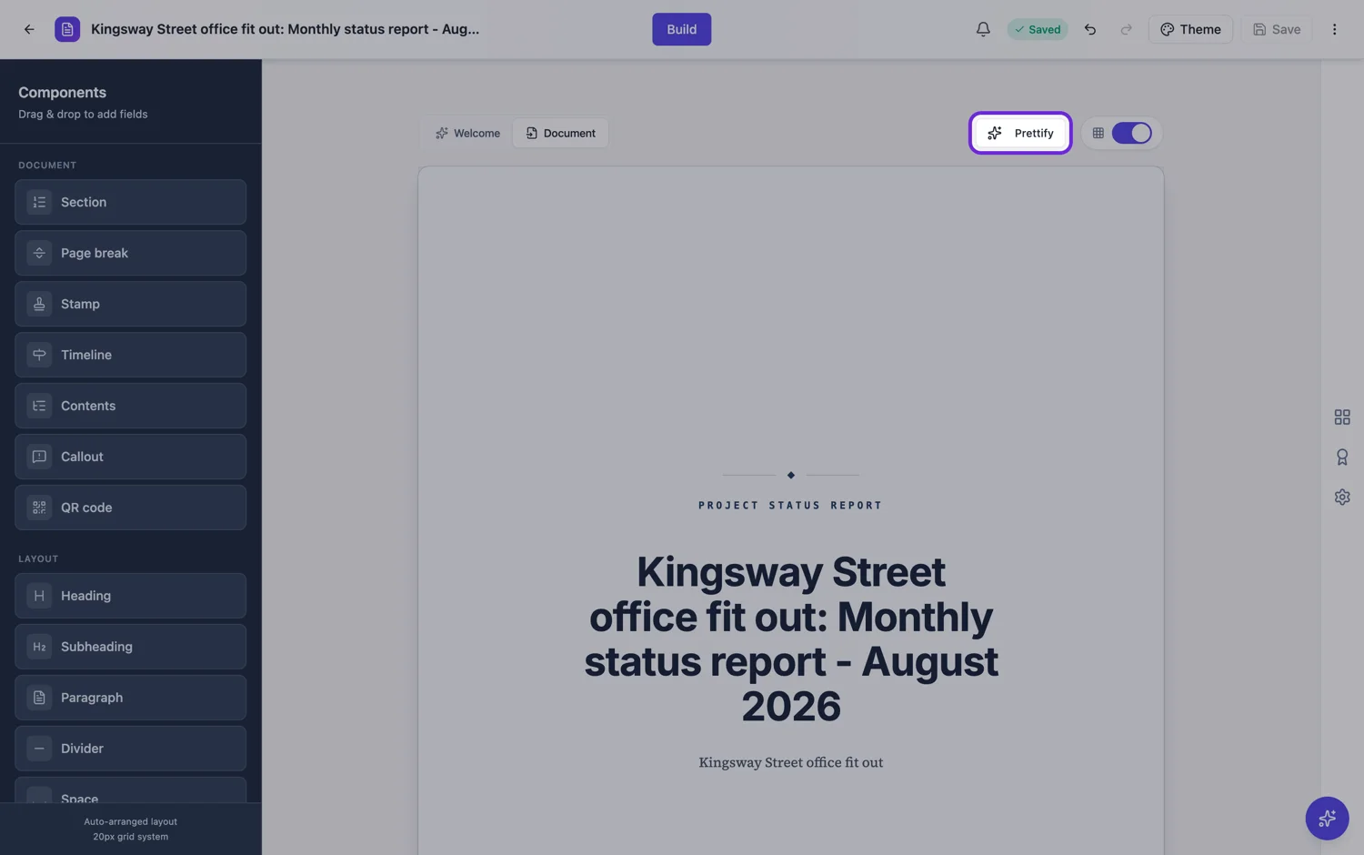Select the Contents component

130,406
